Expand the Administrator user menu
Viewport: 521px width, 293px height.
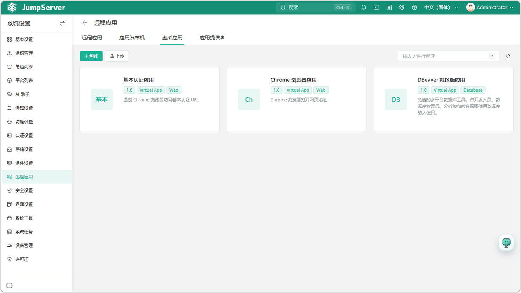tap(490, 8)
